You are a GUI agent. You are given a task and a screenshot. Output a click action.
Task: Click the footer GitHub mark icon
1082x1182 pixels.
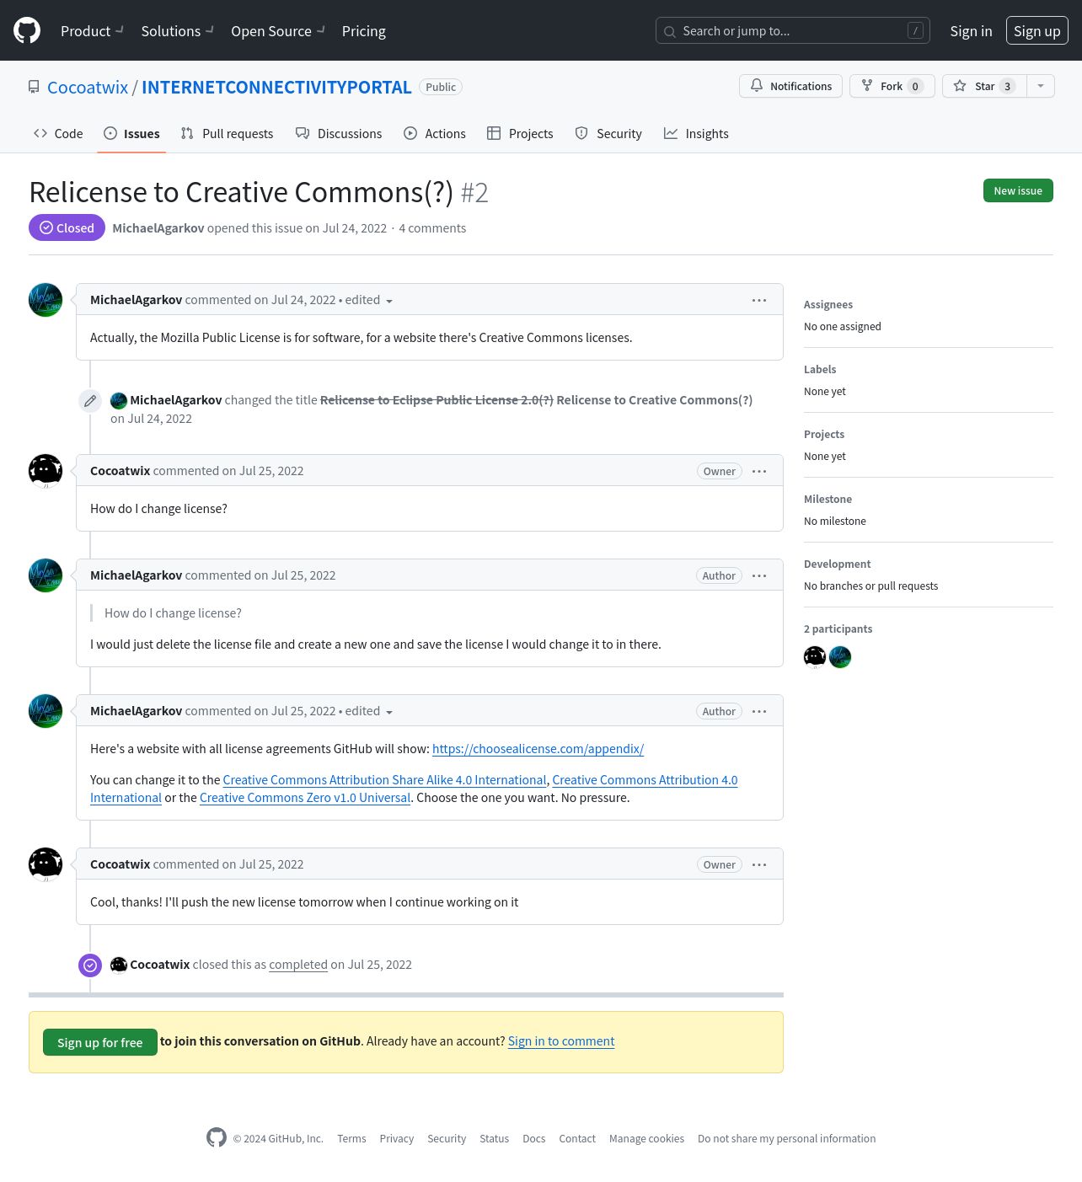point(217,1137)
